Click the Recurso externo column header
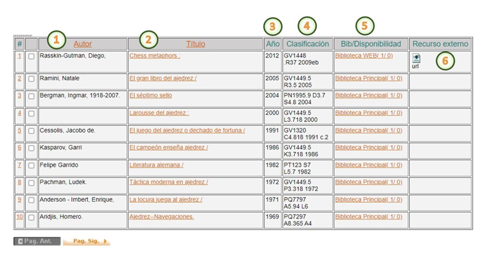Image resolution: width=488 pixels, height=253 pixels. pos(440,44)
